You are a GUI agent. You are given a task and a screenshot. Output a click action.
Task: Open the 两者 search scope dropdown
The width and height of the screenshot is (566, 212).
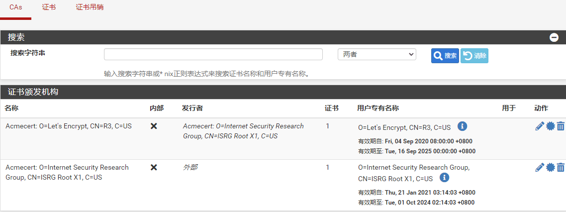377,54
